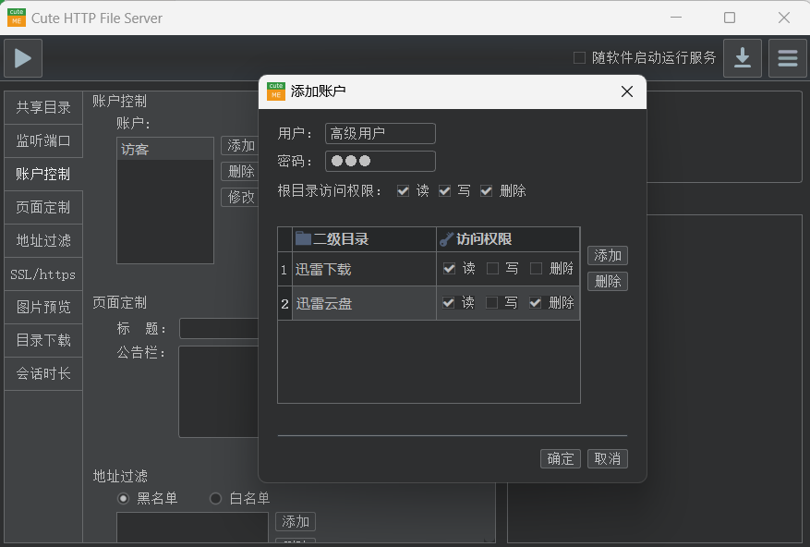This screenshot has width=810, height=547.
Task: Click the 访问权限 column header
Action: (x=508, y=239)
